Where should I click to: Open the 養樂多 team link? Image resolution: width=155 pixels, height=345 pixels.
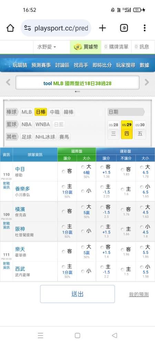(x=22, y=189)
